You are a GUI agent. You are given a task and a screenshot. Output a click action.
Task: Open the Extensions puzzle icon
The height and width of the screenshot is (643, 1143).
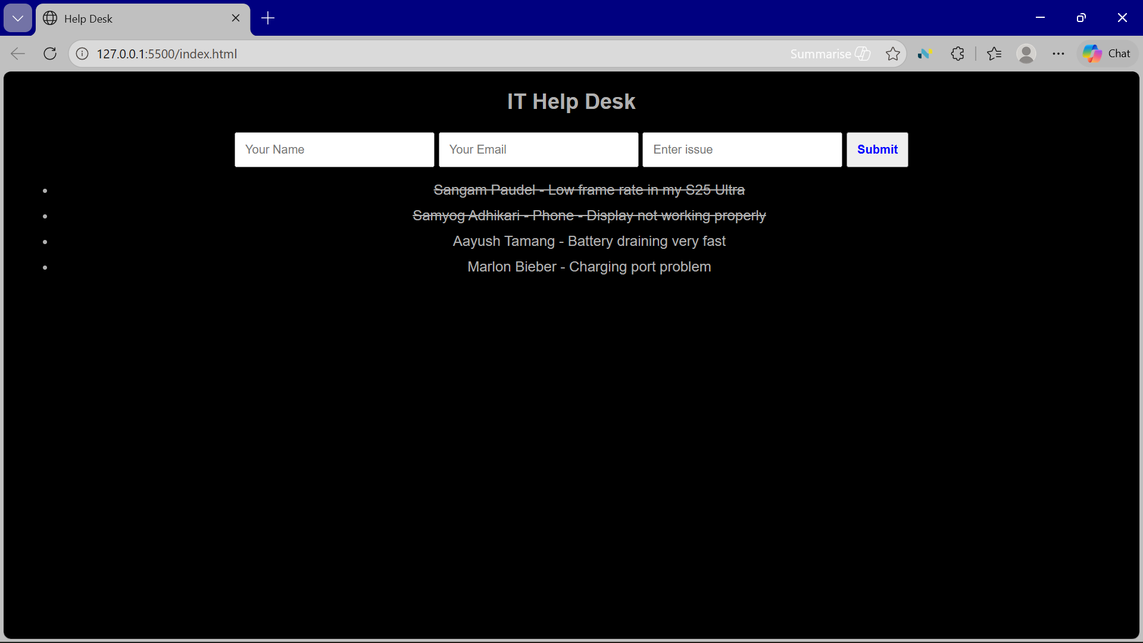[x=957, y=54]
